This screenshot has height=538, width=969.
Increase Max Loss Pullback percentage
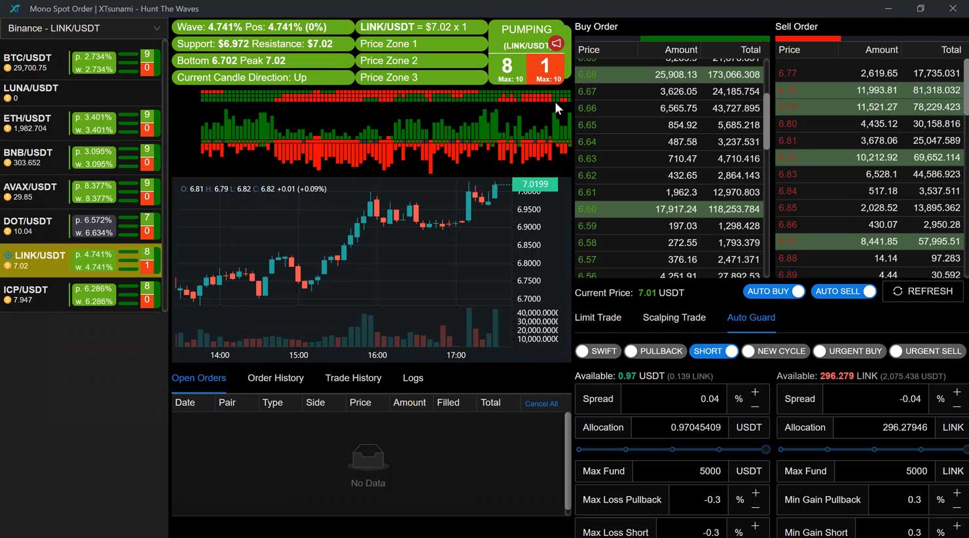click(756, 492)
